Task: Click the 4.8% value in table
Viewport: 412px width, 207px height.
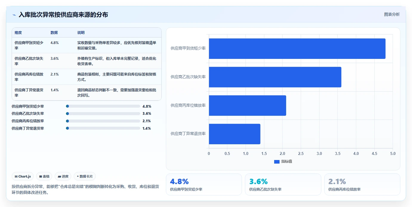Action: click(x=55, y=43)
